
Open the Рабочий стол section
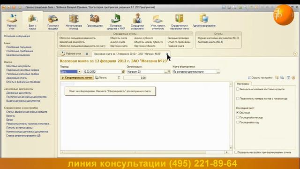tap(12, 22)
